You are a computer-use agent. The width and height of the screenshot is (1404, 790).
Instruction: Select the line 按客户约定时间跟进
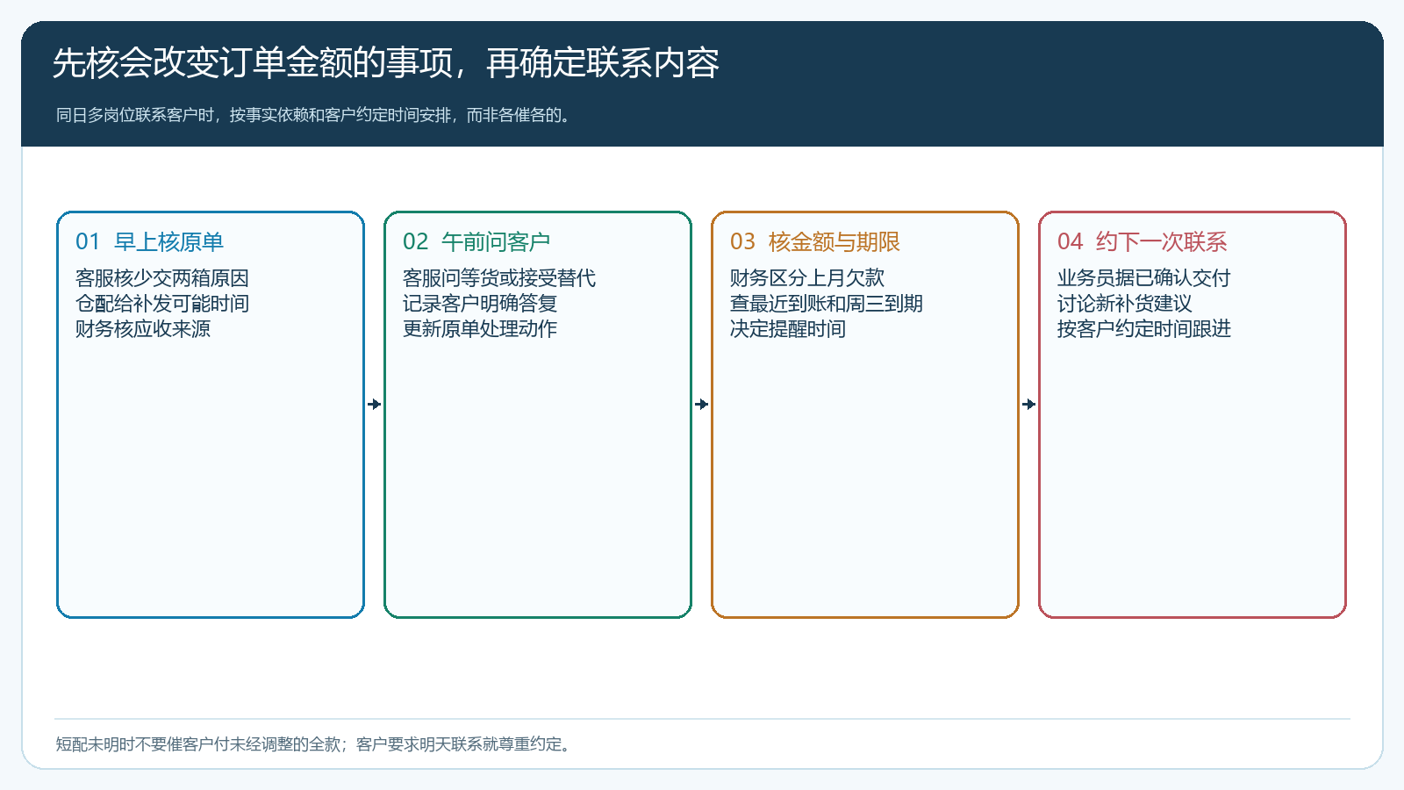1144,329
